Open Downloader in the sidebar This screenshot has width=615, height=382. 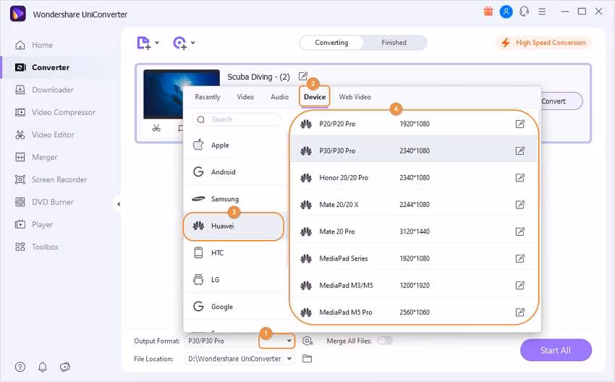point(44,90)
